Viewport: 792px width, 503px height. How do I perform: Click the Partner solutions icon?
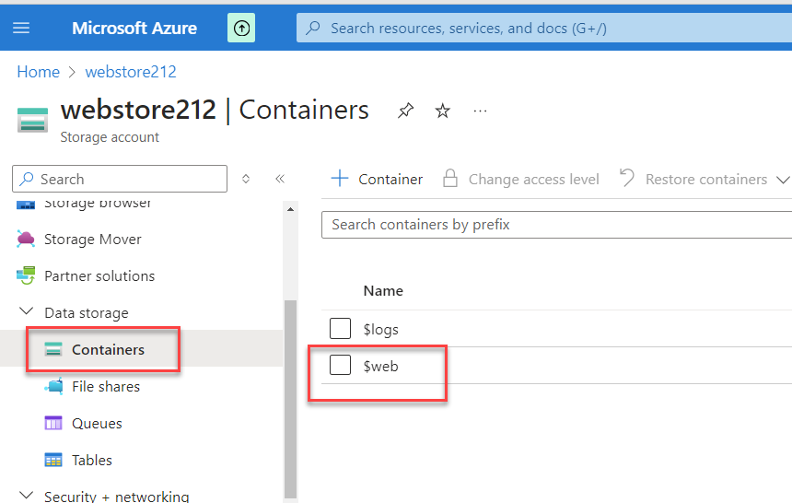pyautogui.click(x=26, y=276)
